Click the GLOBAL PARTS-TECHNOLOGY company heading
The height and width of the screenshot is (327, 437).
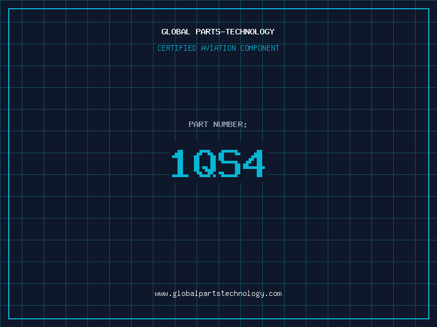[218, 32]
